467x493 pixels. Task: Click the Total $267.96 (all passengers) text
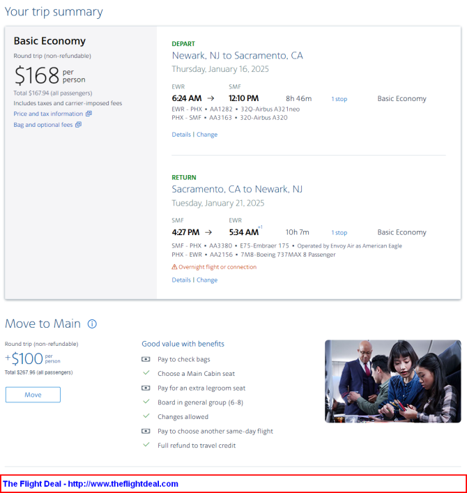(38, 372)
